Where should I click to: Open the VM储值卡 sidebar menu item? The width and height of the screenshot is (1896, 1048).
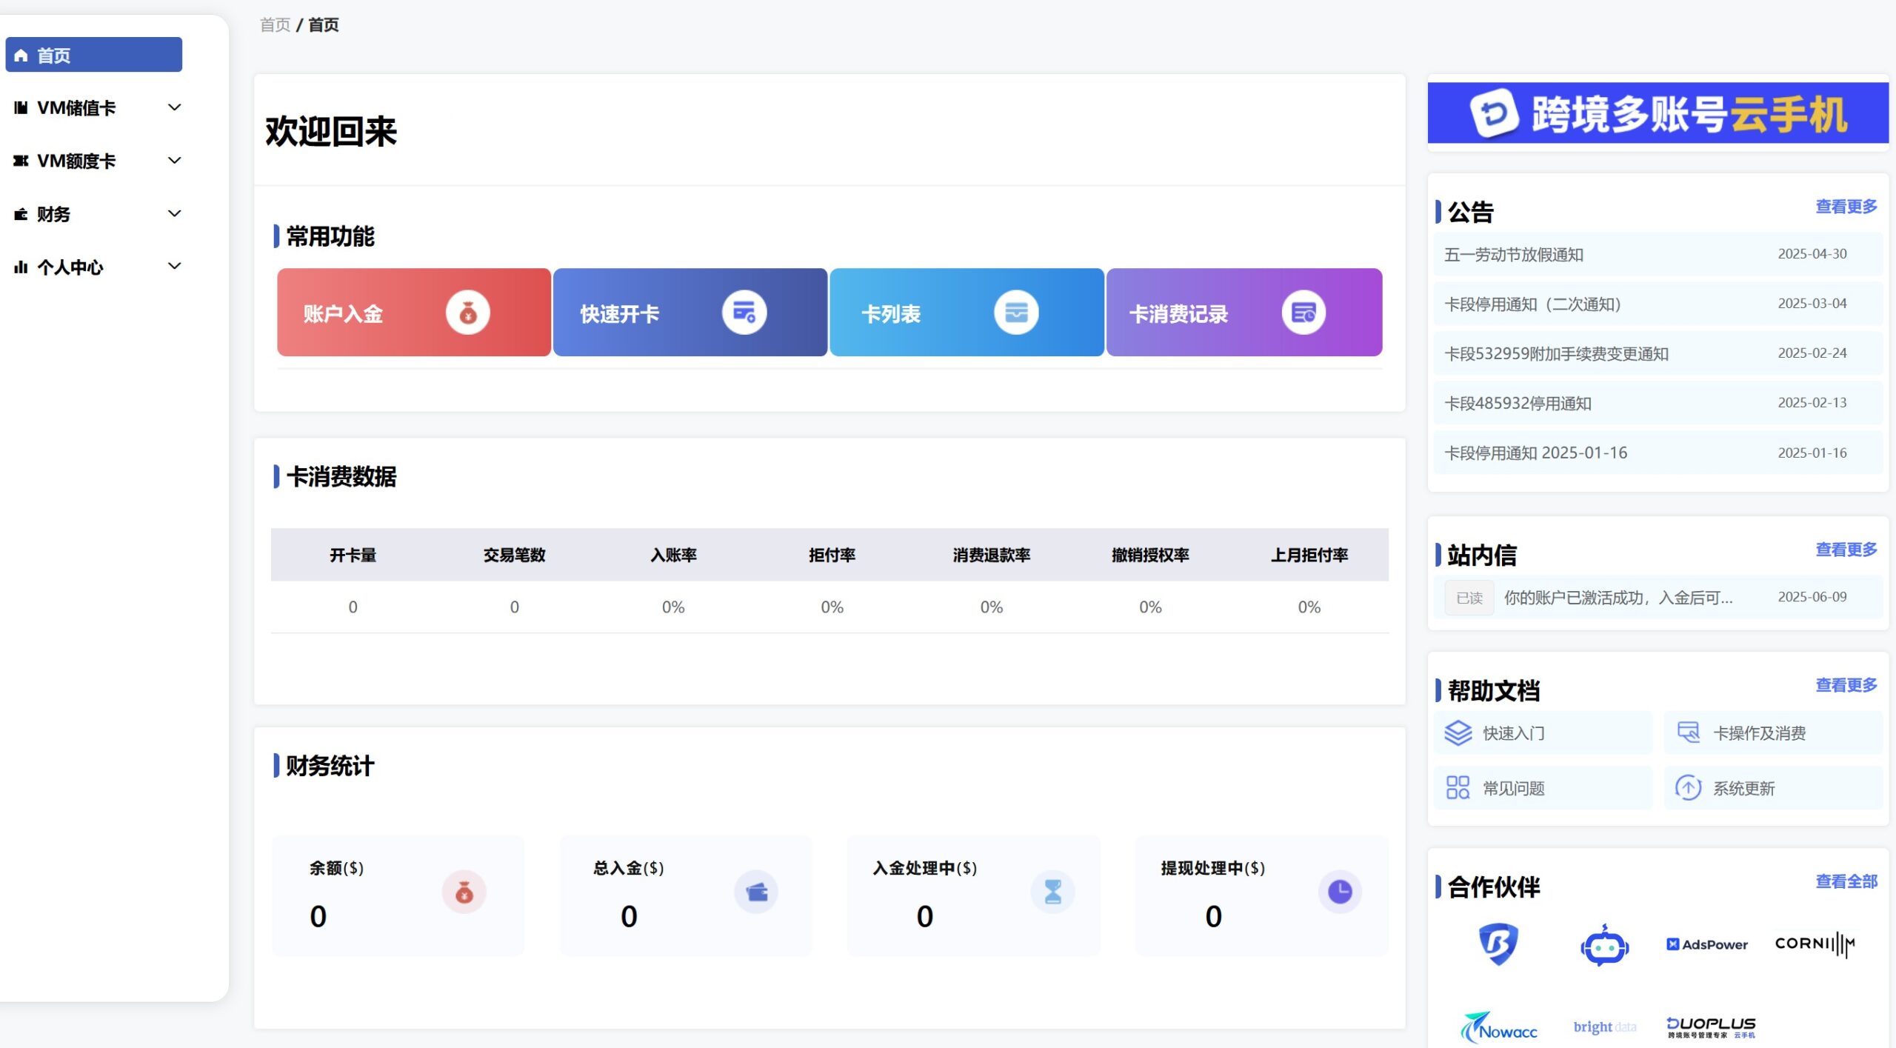click(94, 108)
